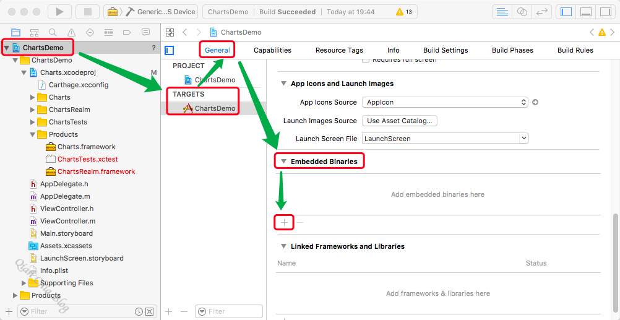Open the App Icons Source dropdown

click(x=445, y=102)
